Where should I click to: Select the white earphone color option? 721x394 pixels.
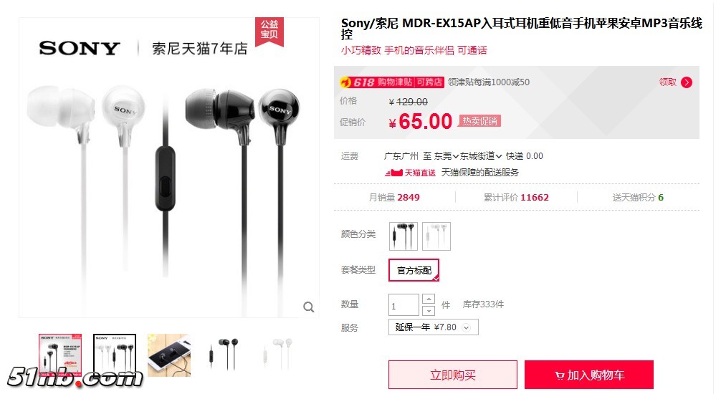[436, 236]
